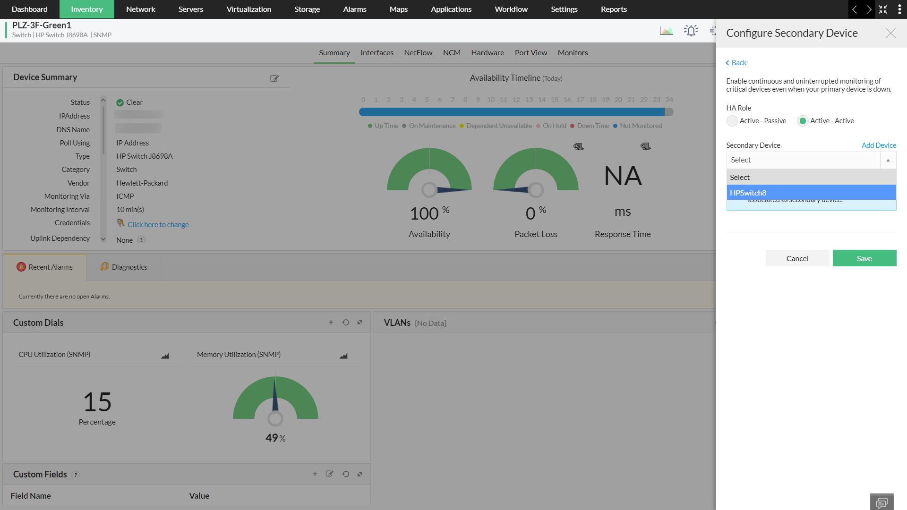This screenshot has height=510, width=907.
Task: Select the Active - Active HA role
Action: click(x=803, y=121)
